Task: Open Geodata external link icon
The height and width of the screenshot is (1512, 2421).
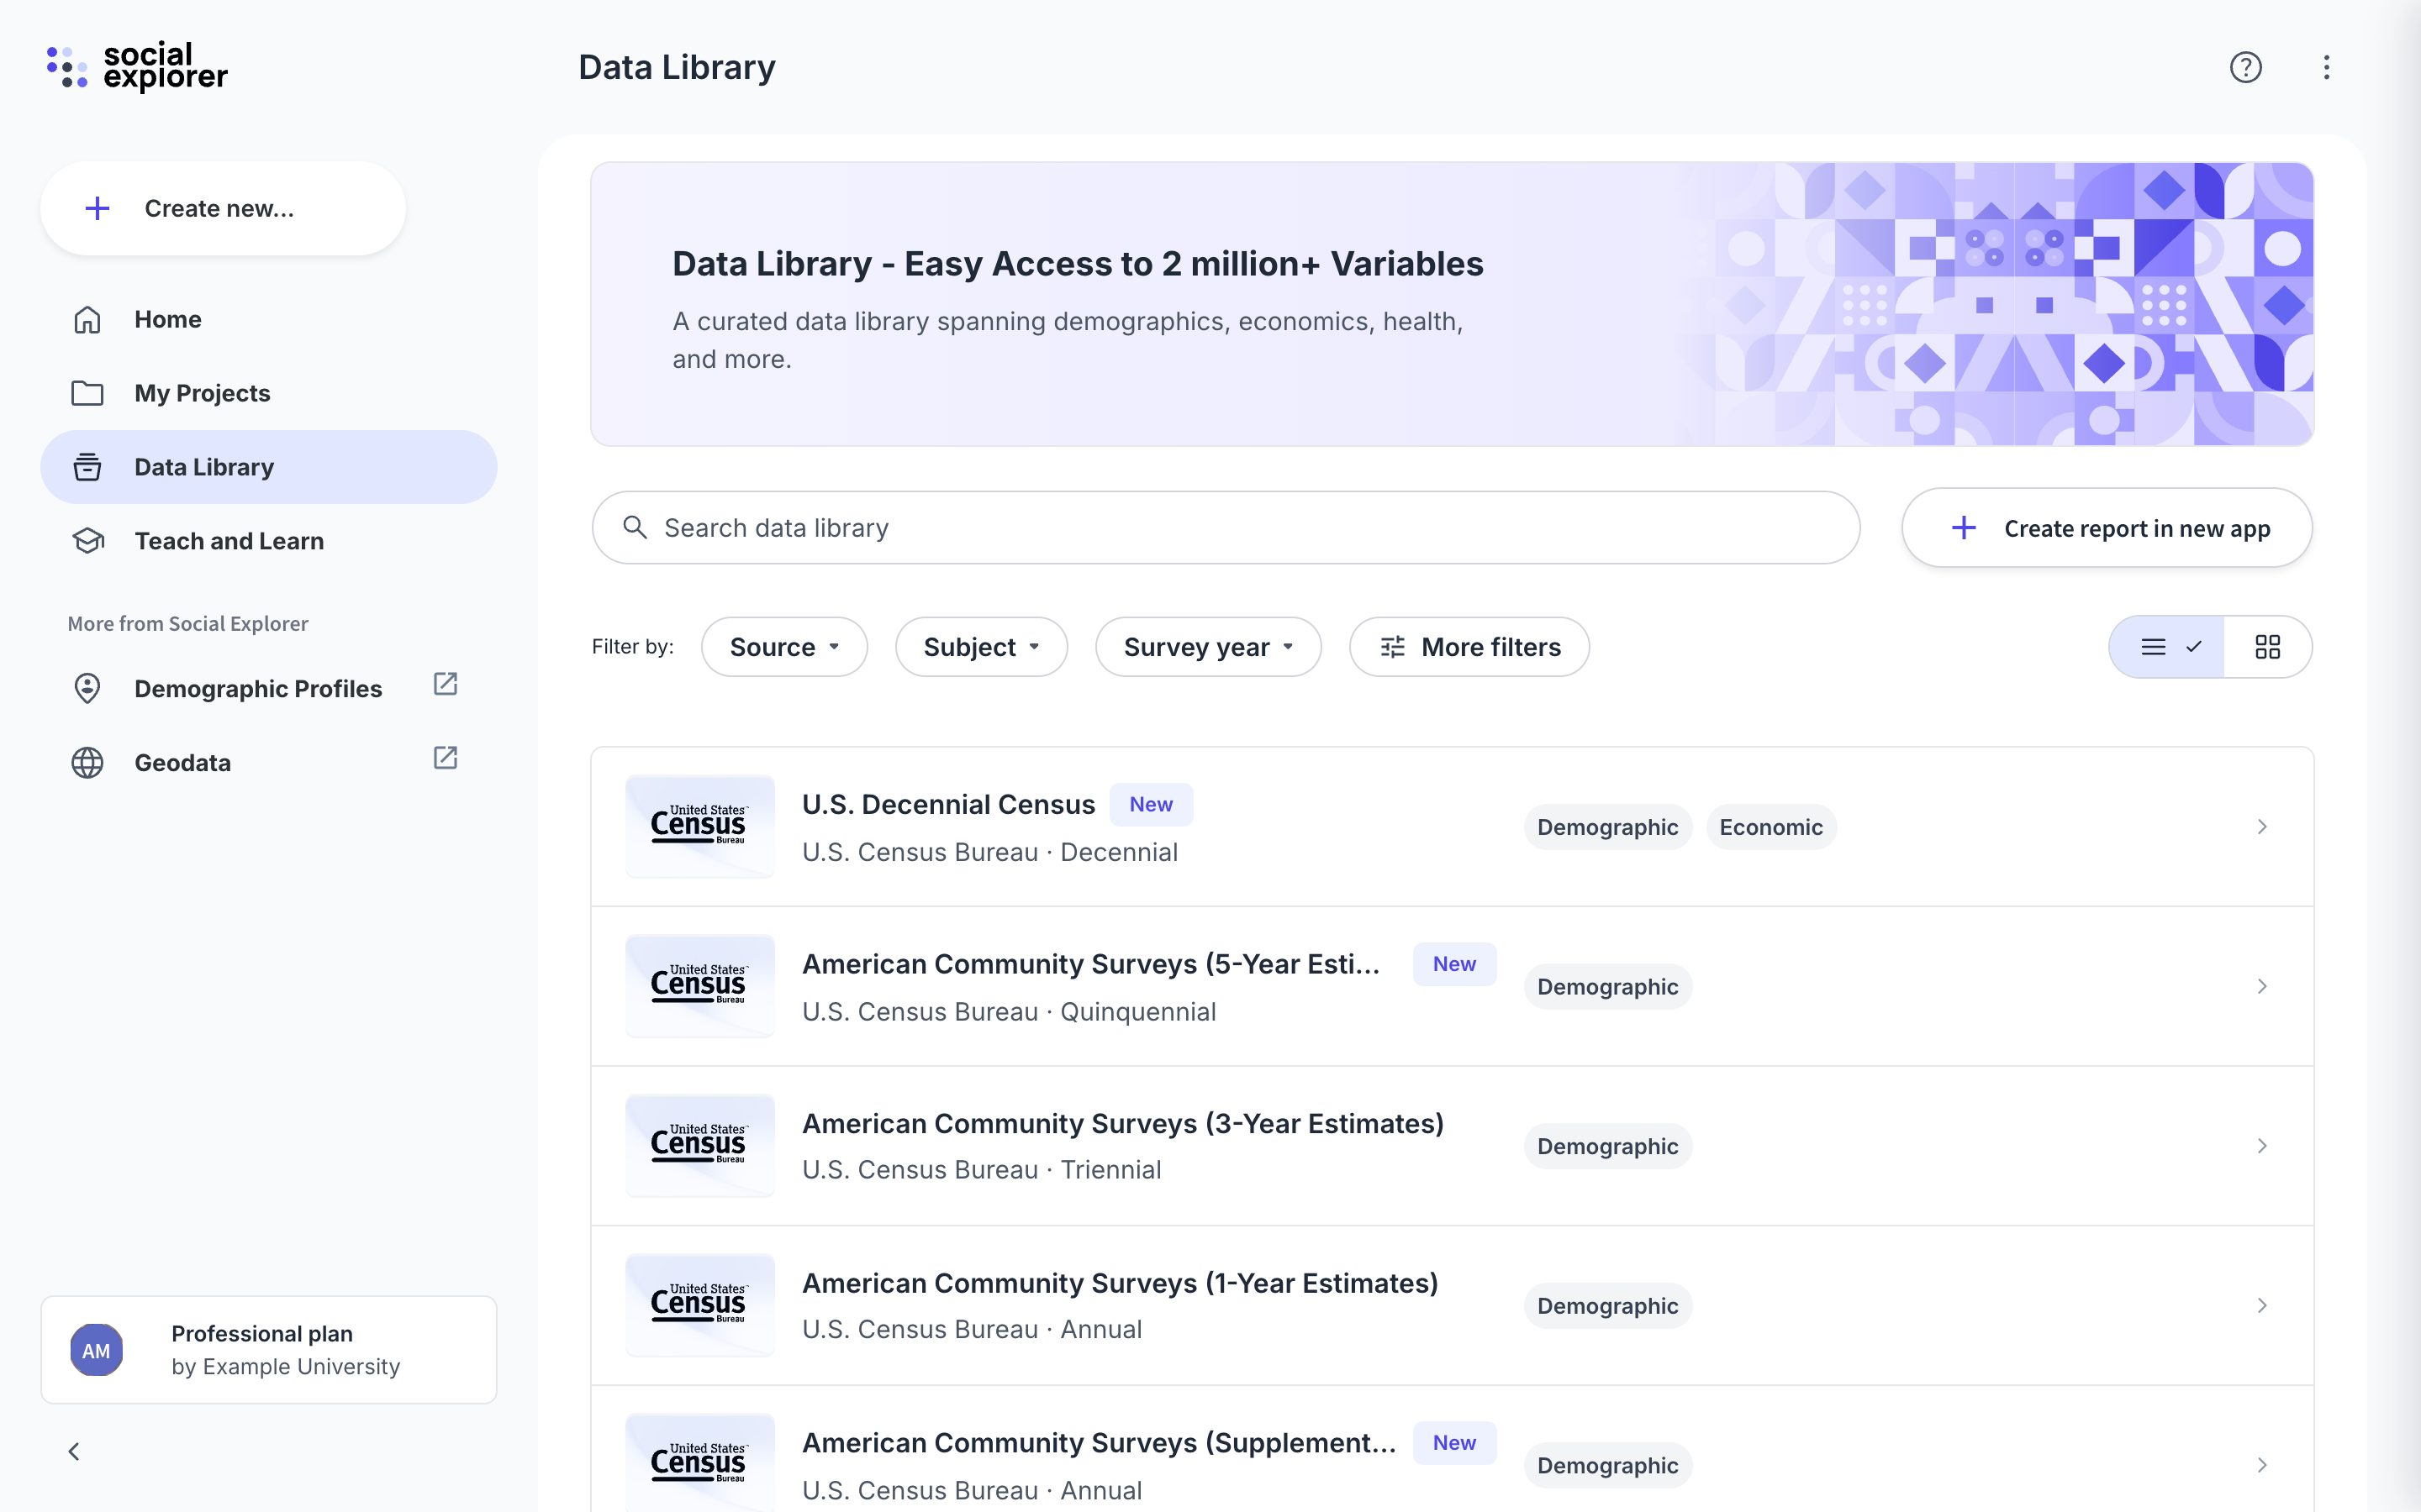Action: (x=446, y=758)
